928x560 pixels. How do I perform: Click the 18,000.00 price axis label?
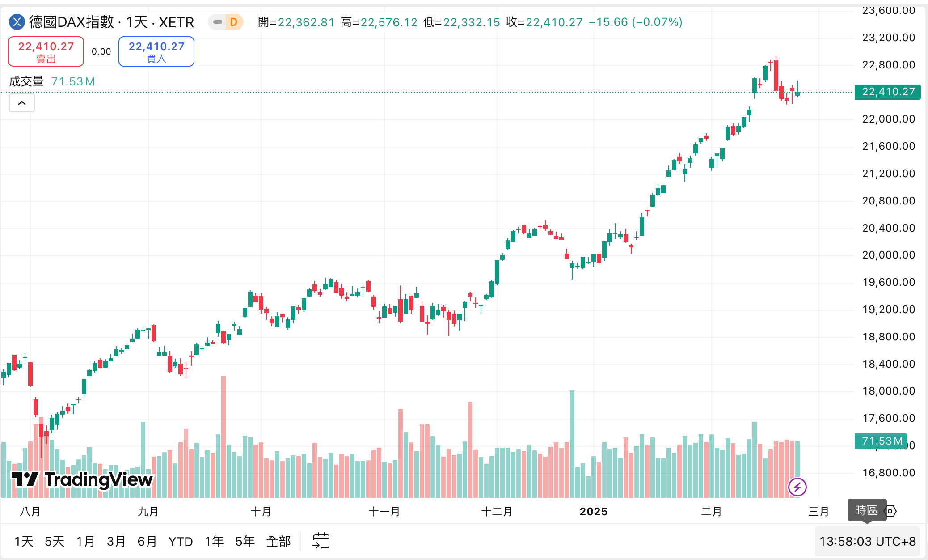pyautogui.click(x=888, y=391)
